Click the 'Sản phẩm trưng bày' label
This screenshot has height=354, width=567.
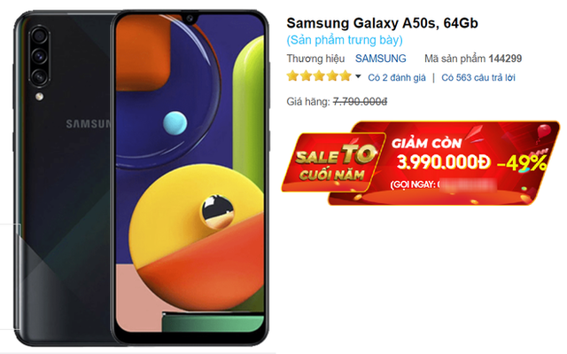345,40
